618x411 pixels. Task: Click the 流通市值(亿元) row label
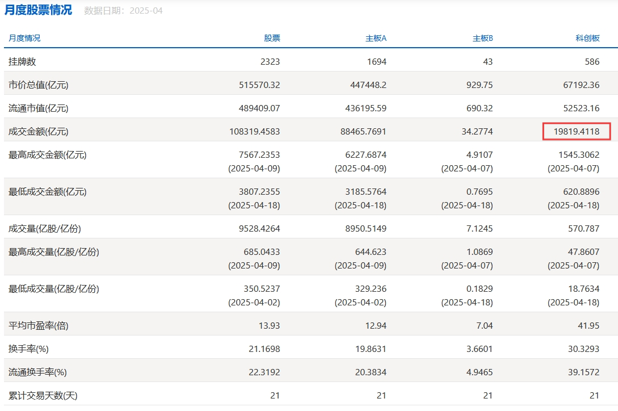coord(38,108)
